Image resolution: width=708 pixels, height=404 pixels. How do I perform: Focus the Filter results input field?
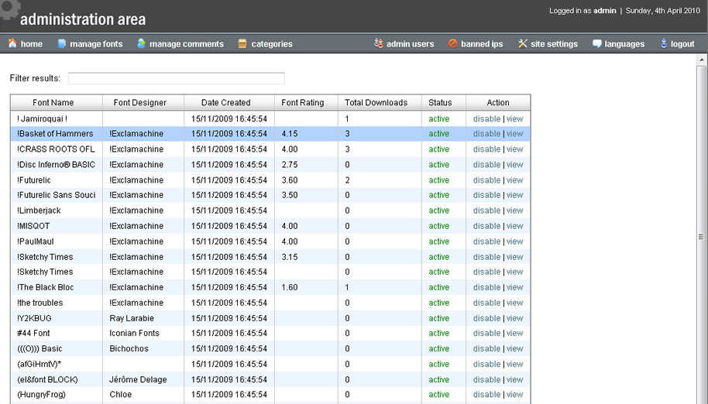pyautogui.click(x=176, y=78)
